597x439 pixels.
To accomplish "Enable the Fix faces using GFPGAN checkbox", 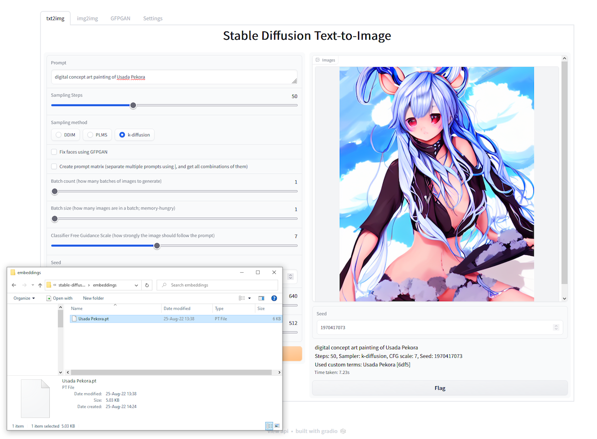I will [x=54, y=152].
